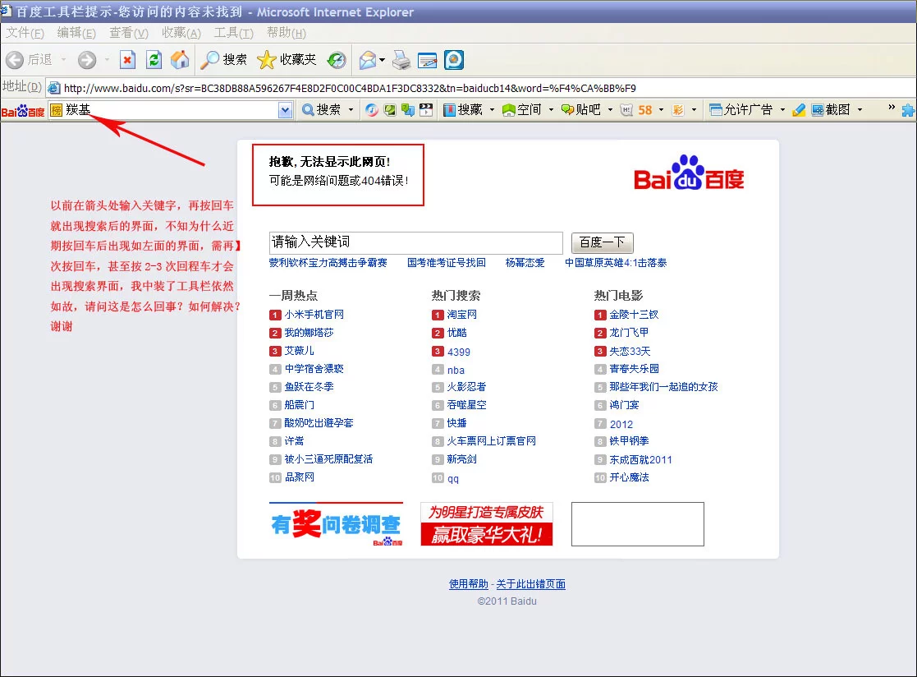Open the 淘宝网 hot search link
The image size is (917, 677).
pos(461,315)
